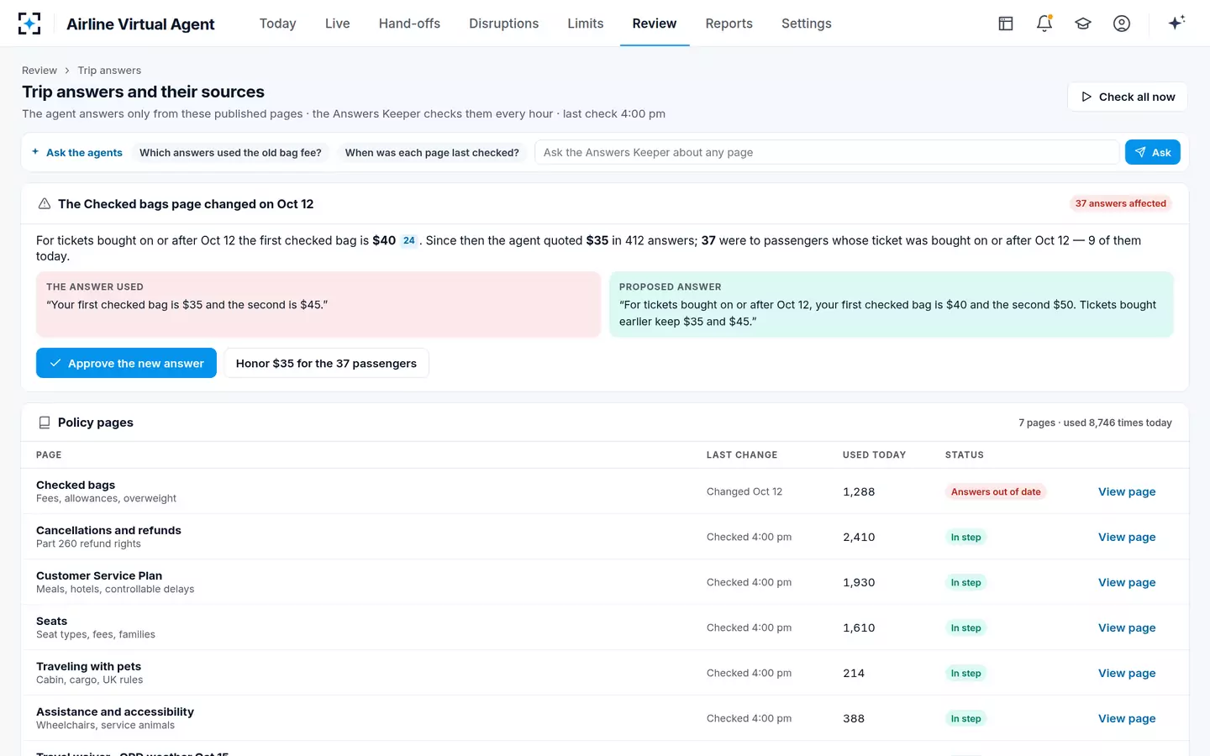Select the Limits tab
Screen dimensions: 1210x756
tap(586, 24)
